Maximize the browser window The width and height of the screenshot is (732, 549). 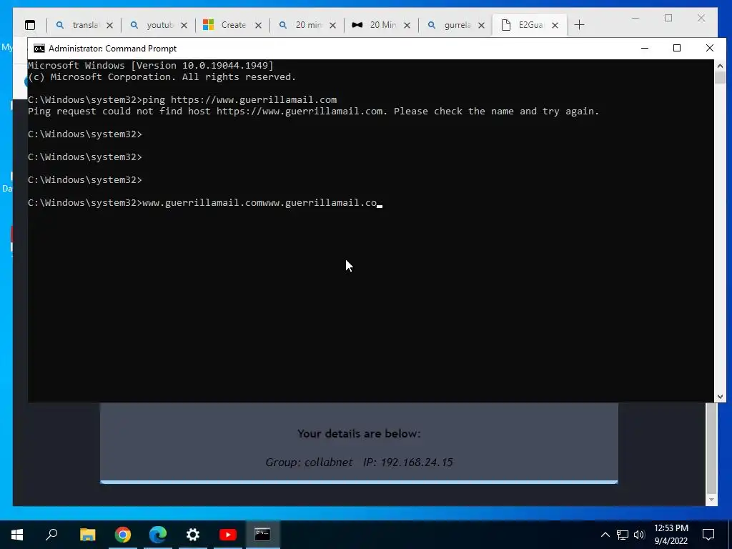click(x=668, y=18)
